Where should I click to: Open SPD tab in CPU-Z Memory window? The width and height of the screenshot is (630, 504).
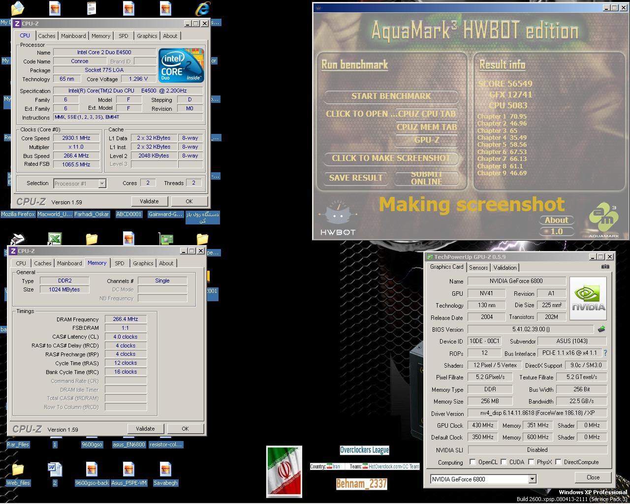pyautogui.click(x=120, y=263)
